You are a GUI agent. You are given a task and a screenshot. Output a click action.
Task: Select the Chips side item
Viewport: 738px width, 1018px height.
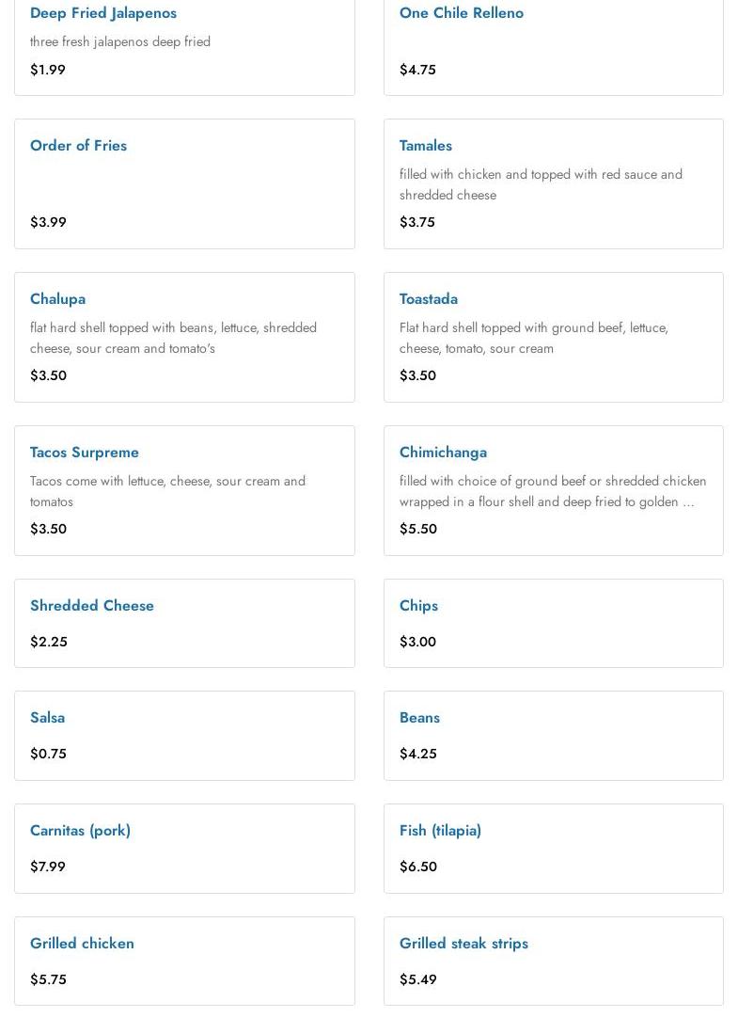[x=418, y=606]
